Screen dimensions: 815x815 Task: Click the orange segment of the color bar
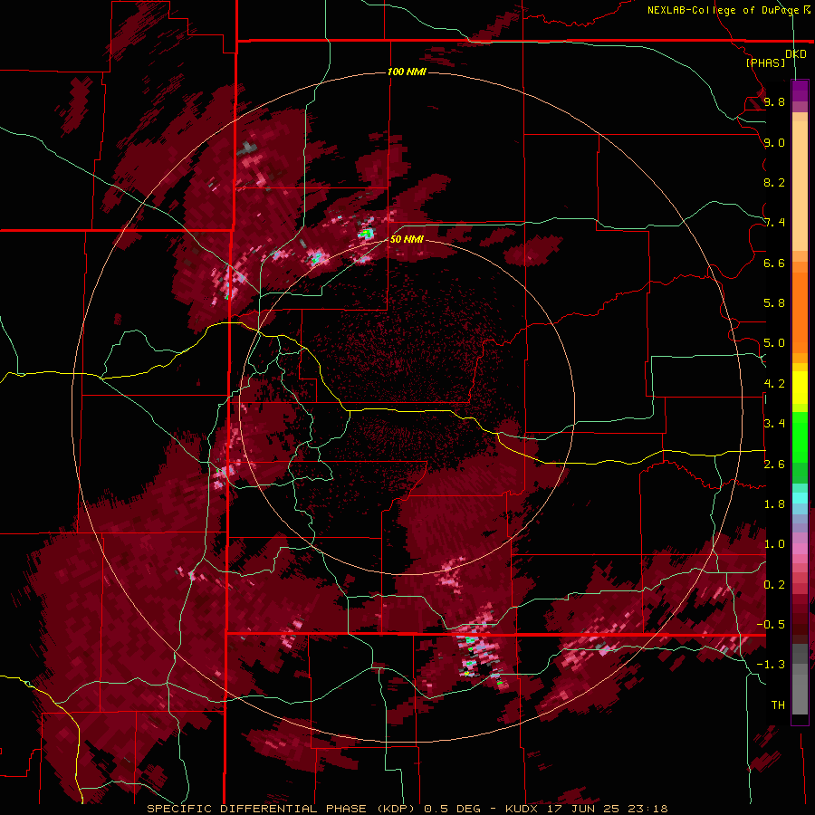pos(800,308)
